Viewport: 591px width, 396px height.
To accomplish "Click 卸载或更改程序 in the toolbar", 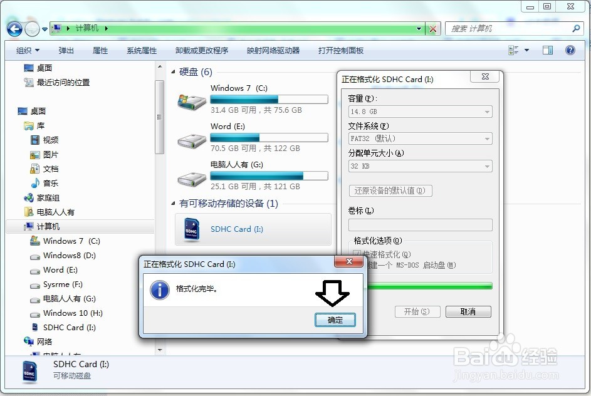I will pos(202,51).
